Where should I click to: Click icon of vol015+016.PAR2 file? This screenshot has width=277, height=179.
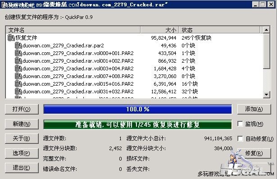coord(18,84)
